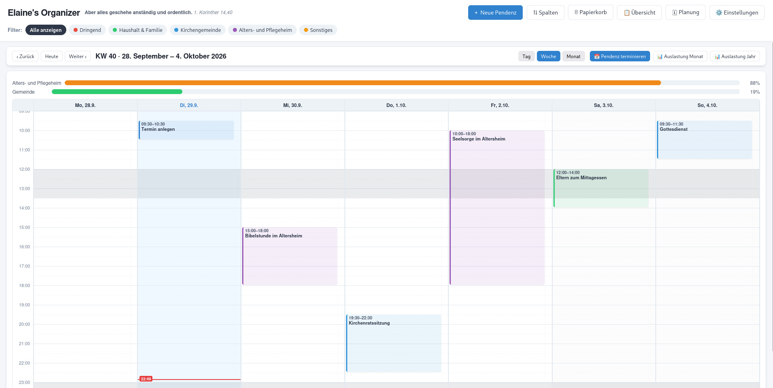
Task: Open the Kirchenratssitzung event
Action: [394, 343]
